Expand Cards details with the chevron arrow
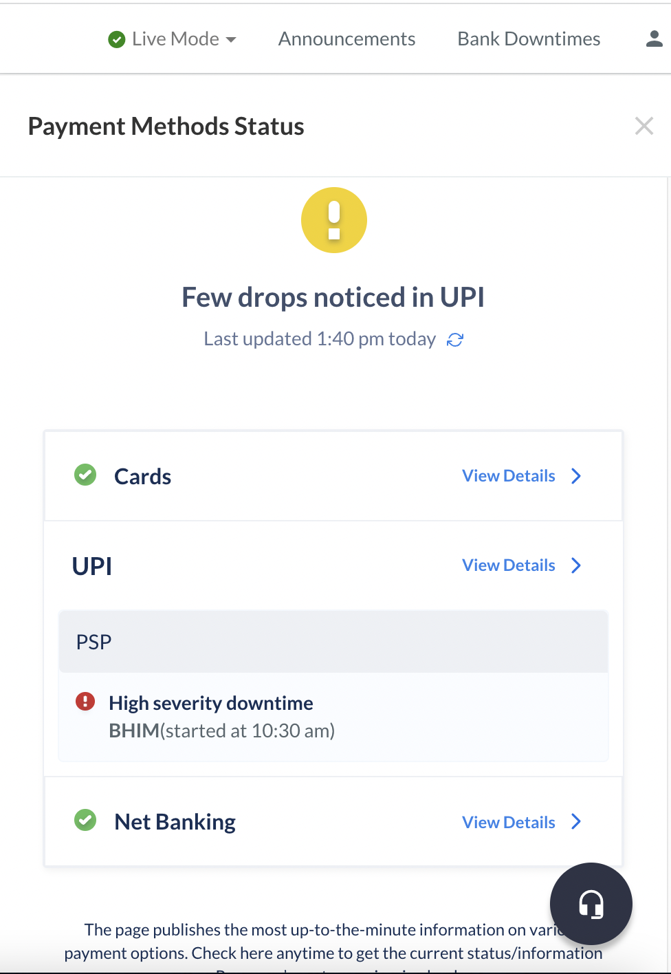Viewport: 671px width, 974px height. click(576, 476)
